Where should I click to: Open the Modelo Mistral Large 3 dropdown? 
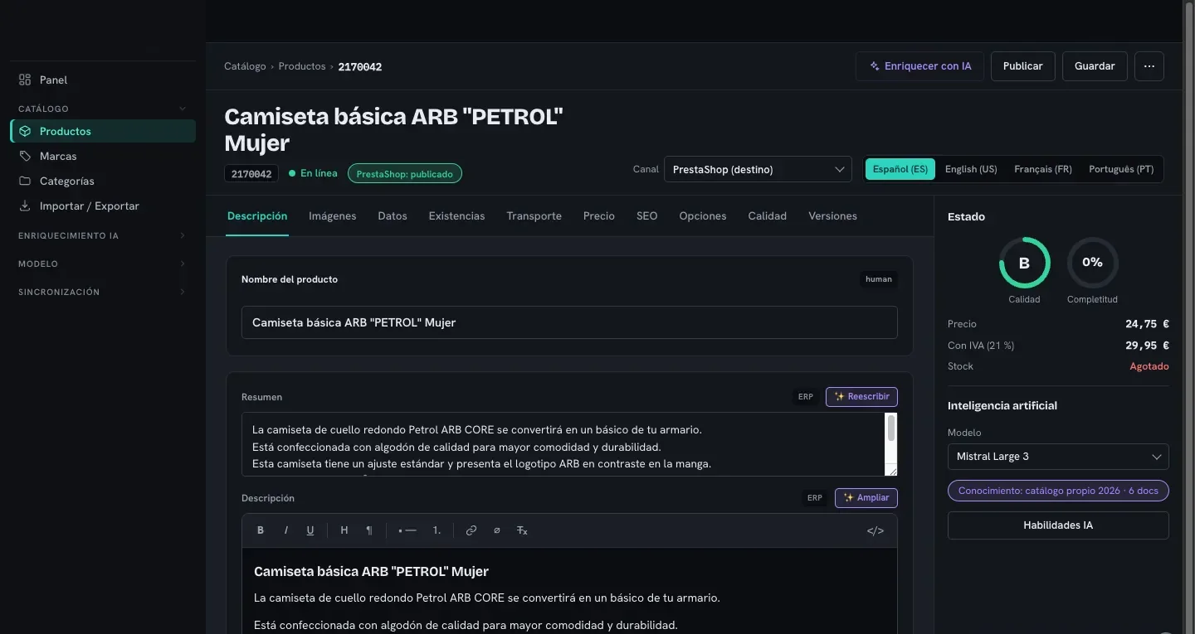1058,457
